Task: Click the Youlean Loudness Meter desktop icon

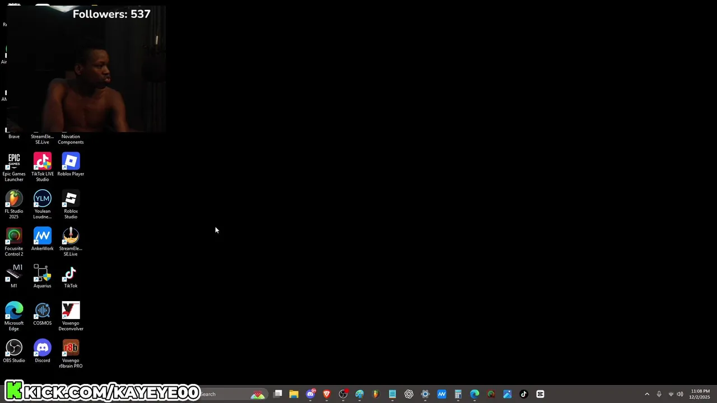Action: (43, 205)
